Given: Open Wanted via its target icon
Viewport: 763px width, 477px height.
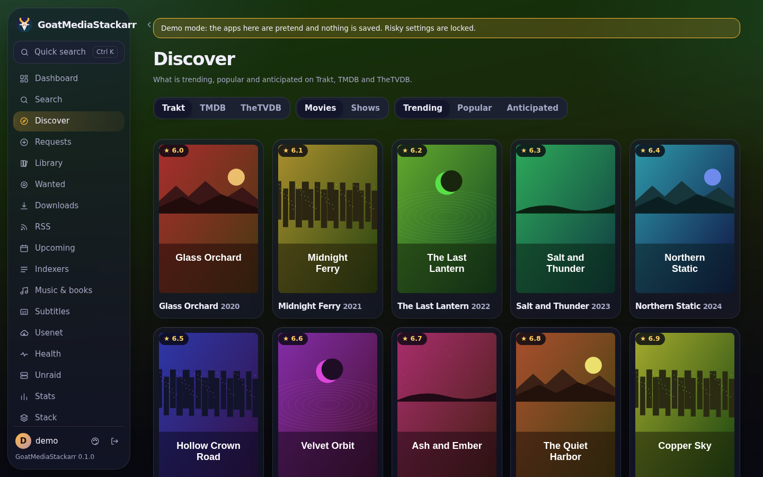Looking at the screenshot, I should (x=24, y=184).
